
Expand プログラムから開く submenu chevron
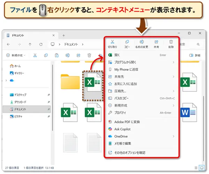(173, 62)
